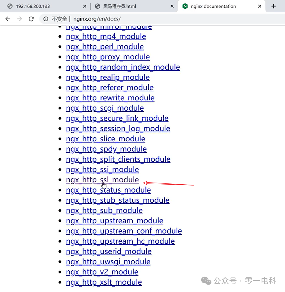Open a new browser tab

pos(274,6)
